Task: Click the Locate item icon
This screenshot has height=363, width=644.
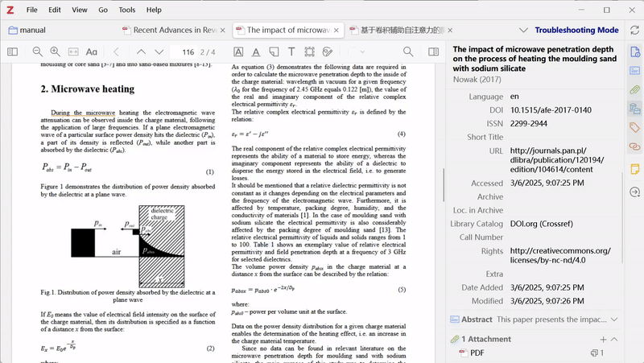Action: pyautogui.click(x=635, y=192)
